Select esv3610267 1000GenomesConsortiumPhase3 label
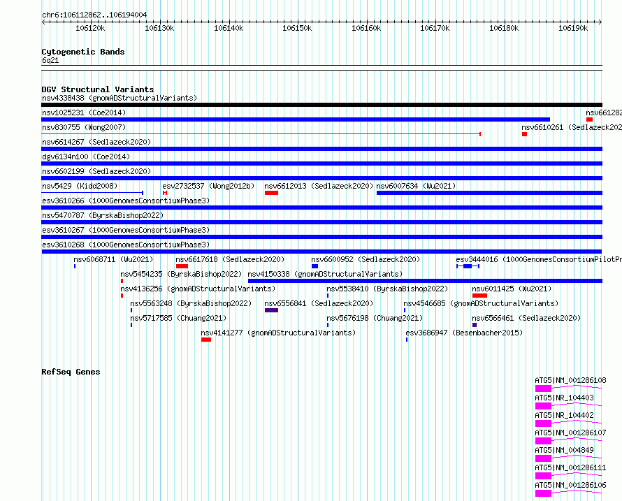The image size is (622, 501). pos(126,230)
